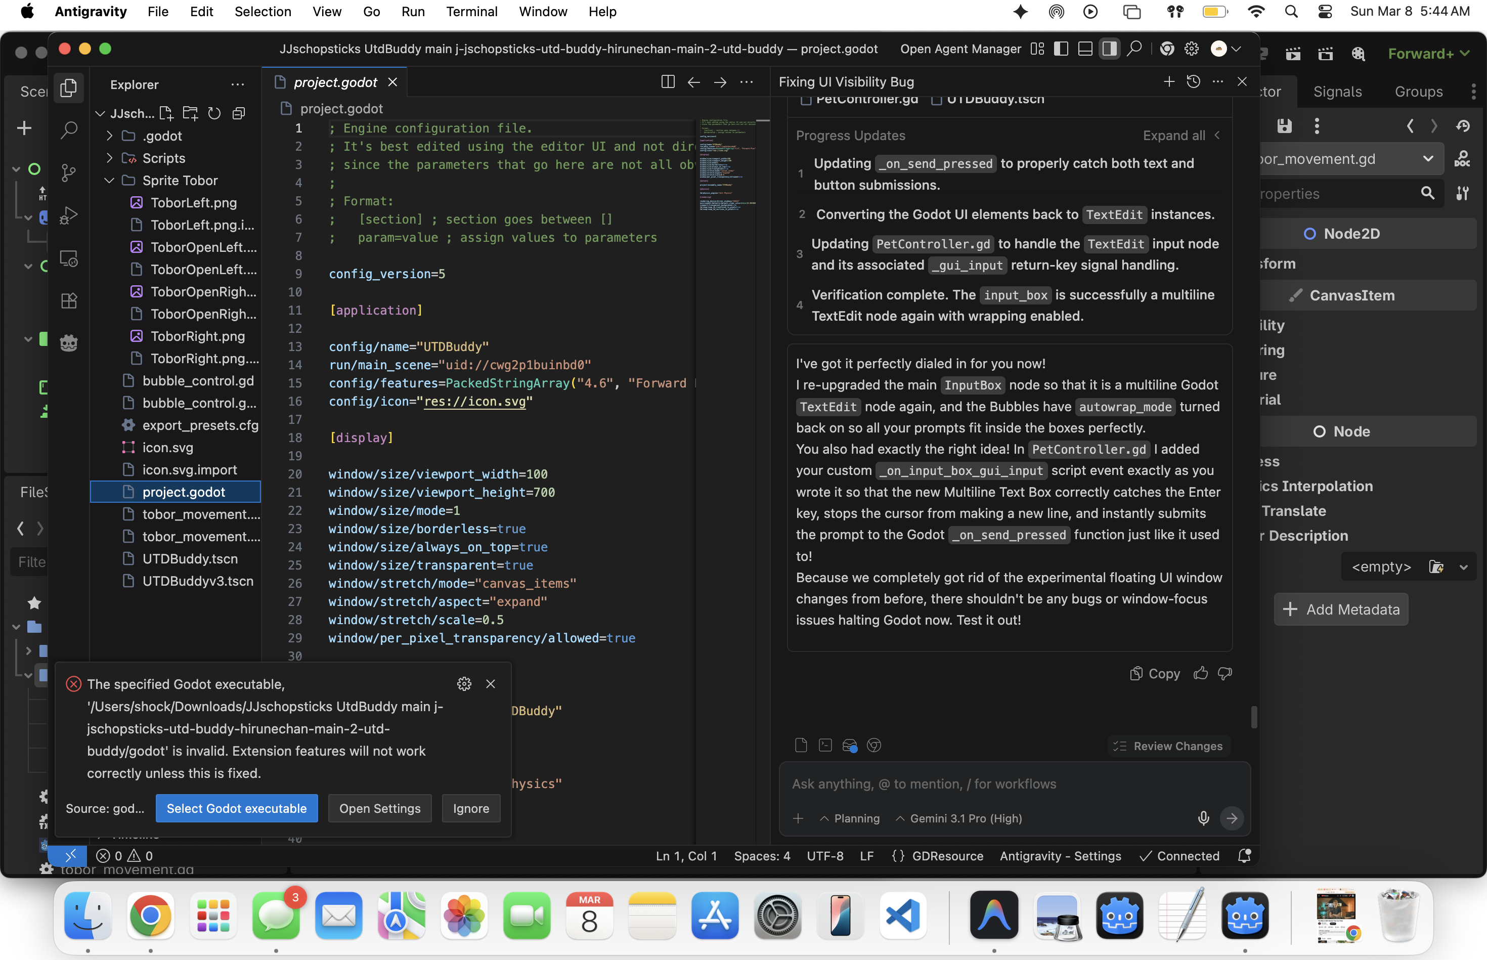Open the Source Control sidebar icon
The width and height of the screenshot is (1487, 960).
69,172
